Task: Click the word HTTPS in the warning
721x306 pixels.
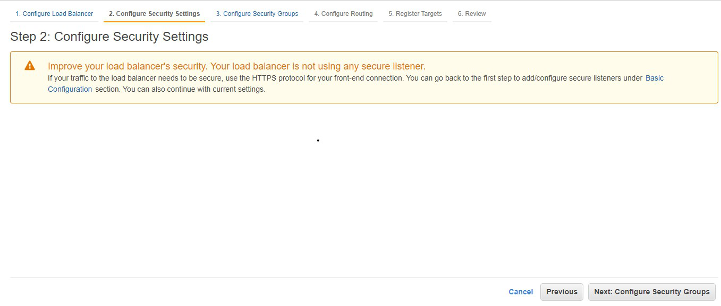Action: 265,78
